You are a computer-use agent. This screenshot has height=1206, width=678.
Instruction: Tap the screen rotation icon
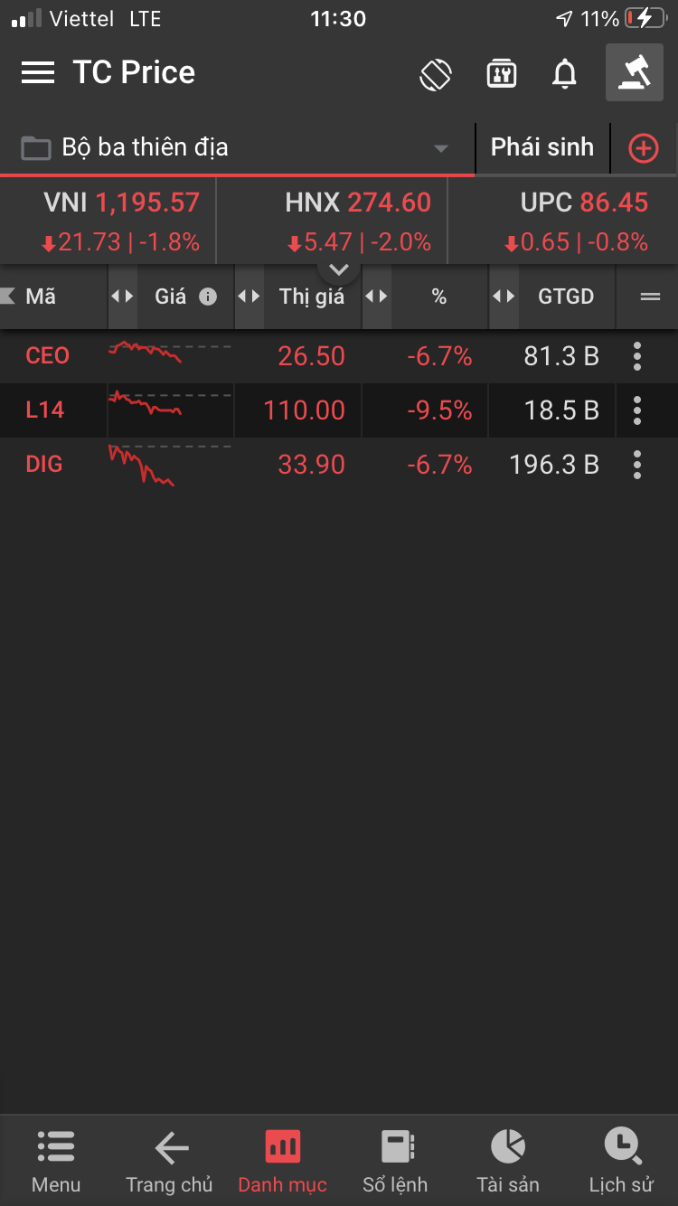(436, 74)
